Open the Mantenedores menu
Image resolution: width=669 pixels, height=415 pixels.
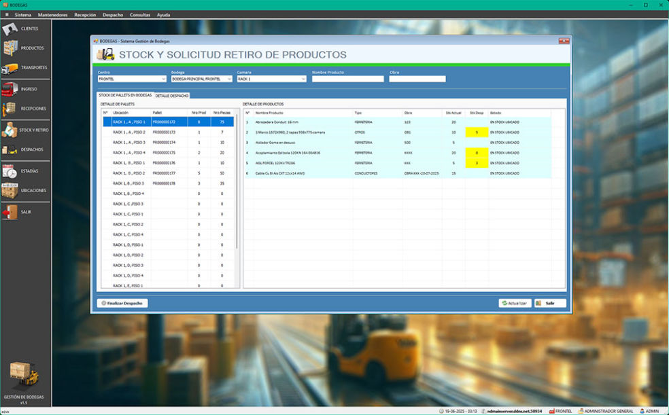tap(53, 14)
